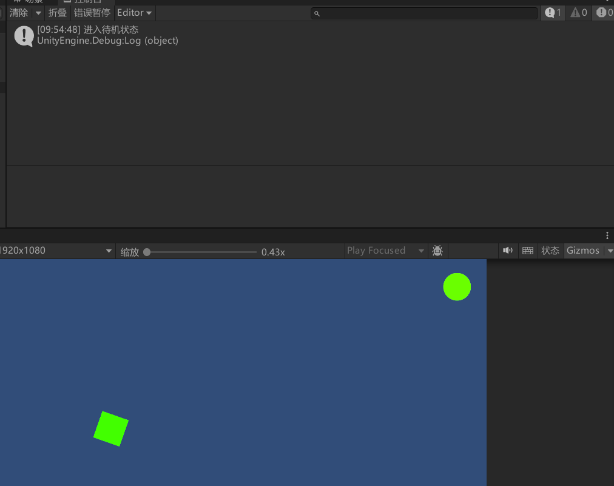Toggle the shortcuts keyboard icon

528,251
